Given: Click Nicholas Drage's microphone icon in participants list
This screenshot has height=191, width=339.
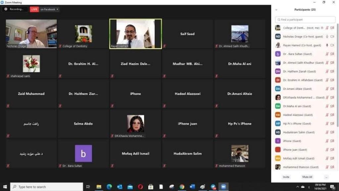Looking at the screenshot, I should pos(327,36).
